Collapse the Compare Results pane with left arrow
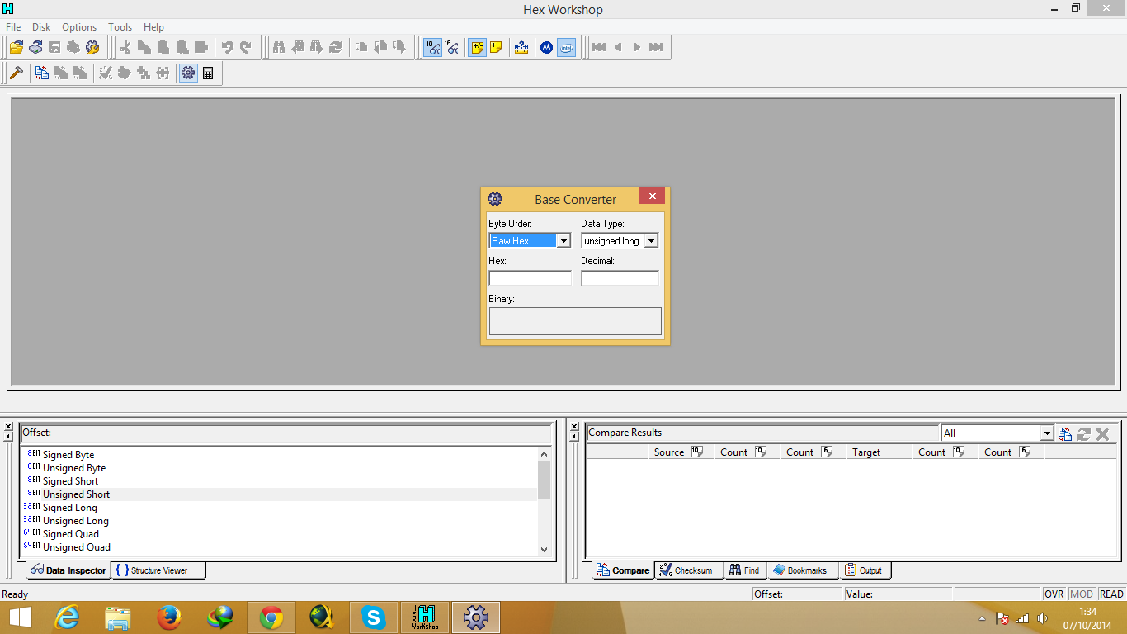Screen dimensions: 1127x634 click(x=574, y=435)
